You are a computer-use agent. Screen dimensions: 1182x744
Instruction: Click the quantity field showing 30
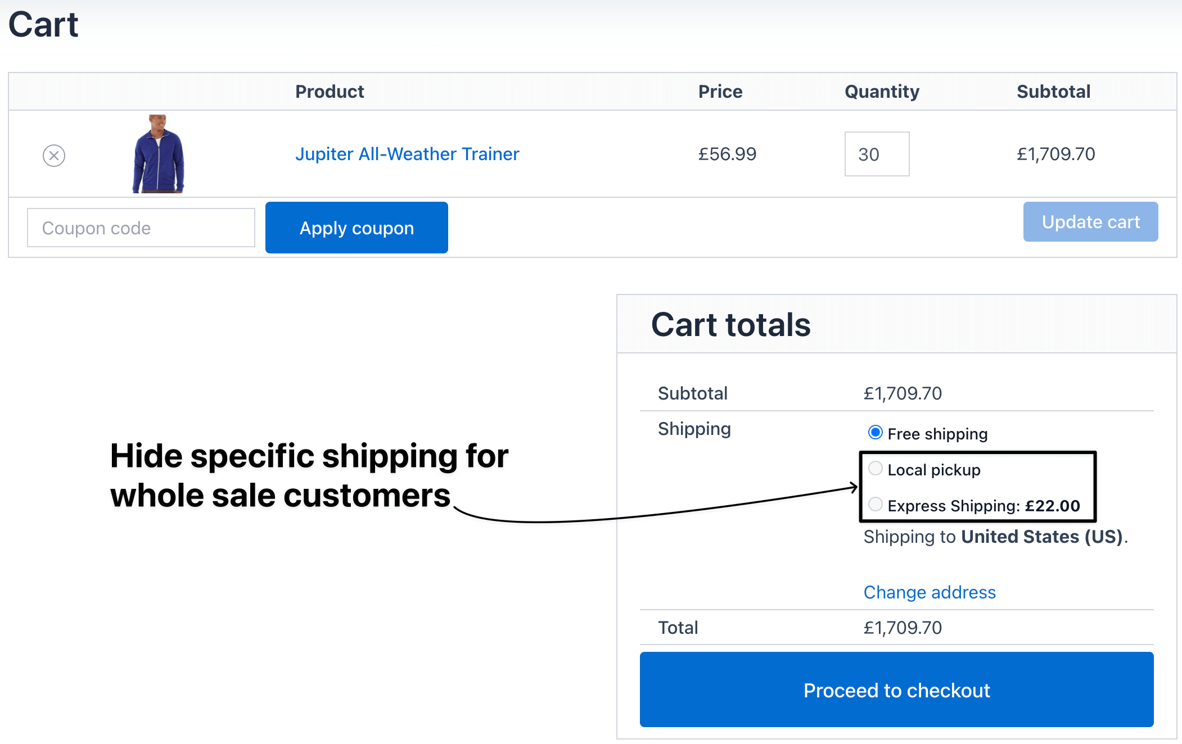(x=876, y=154)
